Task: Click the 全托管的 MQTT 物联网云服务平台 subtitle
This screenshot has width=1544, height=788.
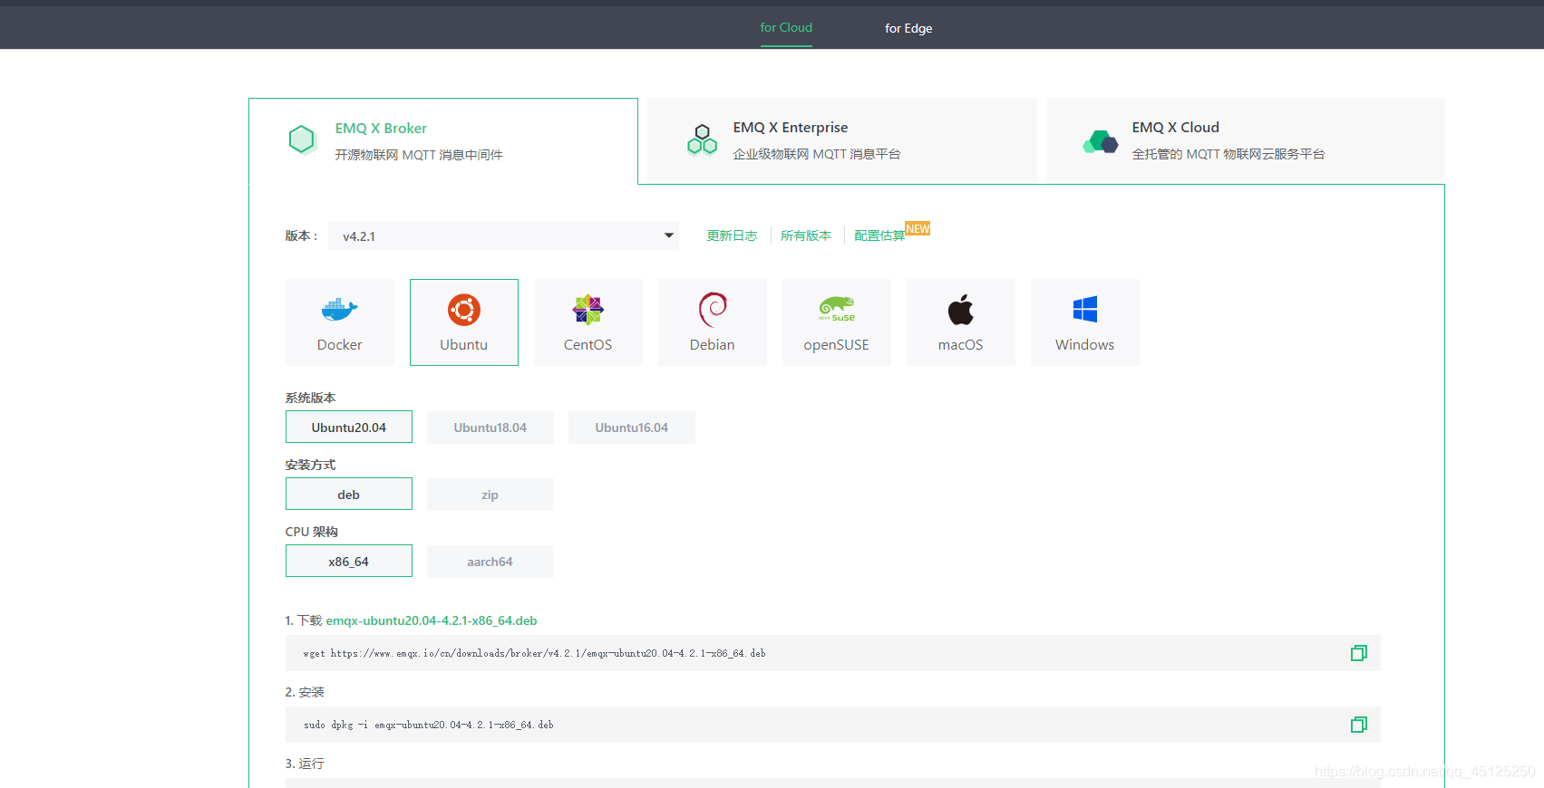Action: [1228, 154]
